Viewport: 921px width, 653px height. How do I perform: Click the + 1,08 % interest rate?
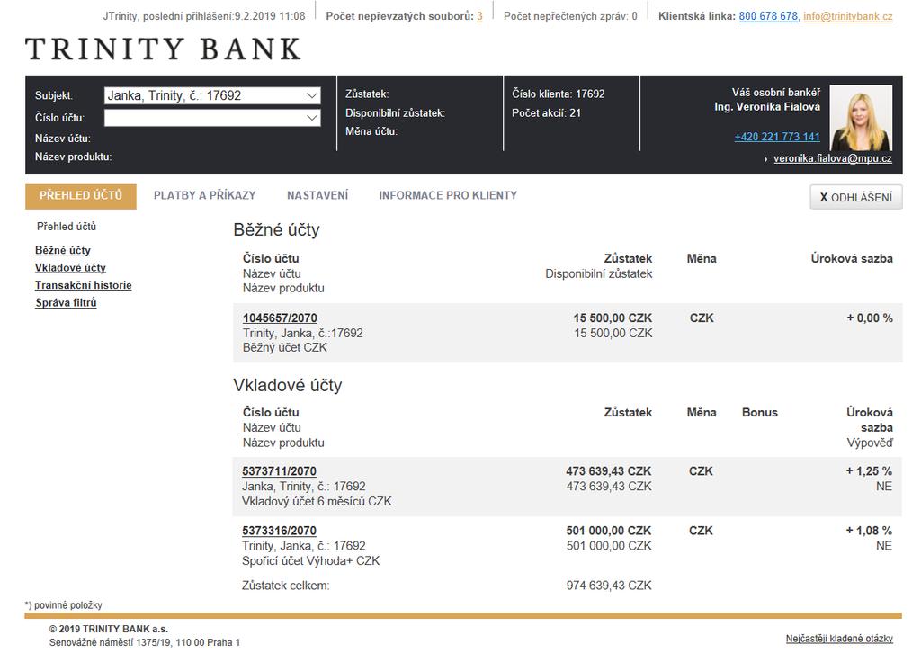pos(869,531)
